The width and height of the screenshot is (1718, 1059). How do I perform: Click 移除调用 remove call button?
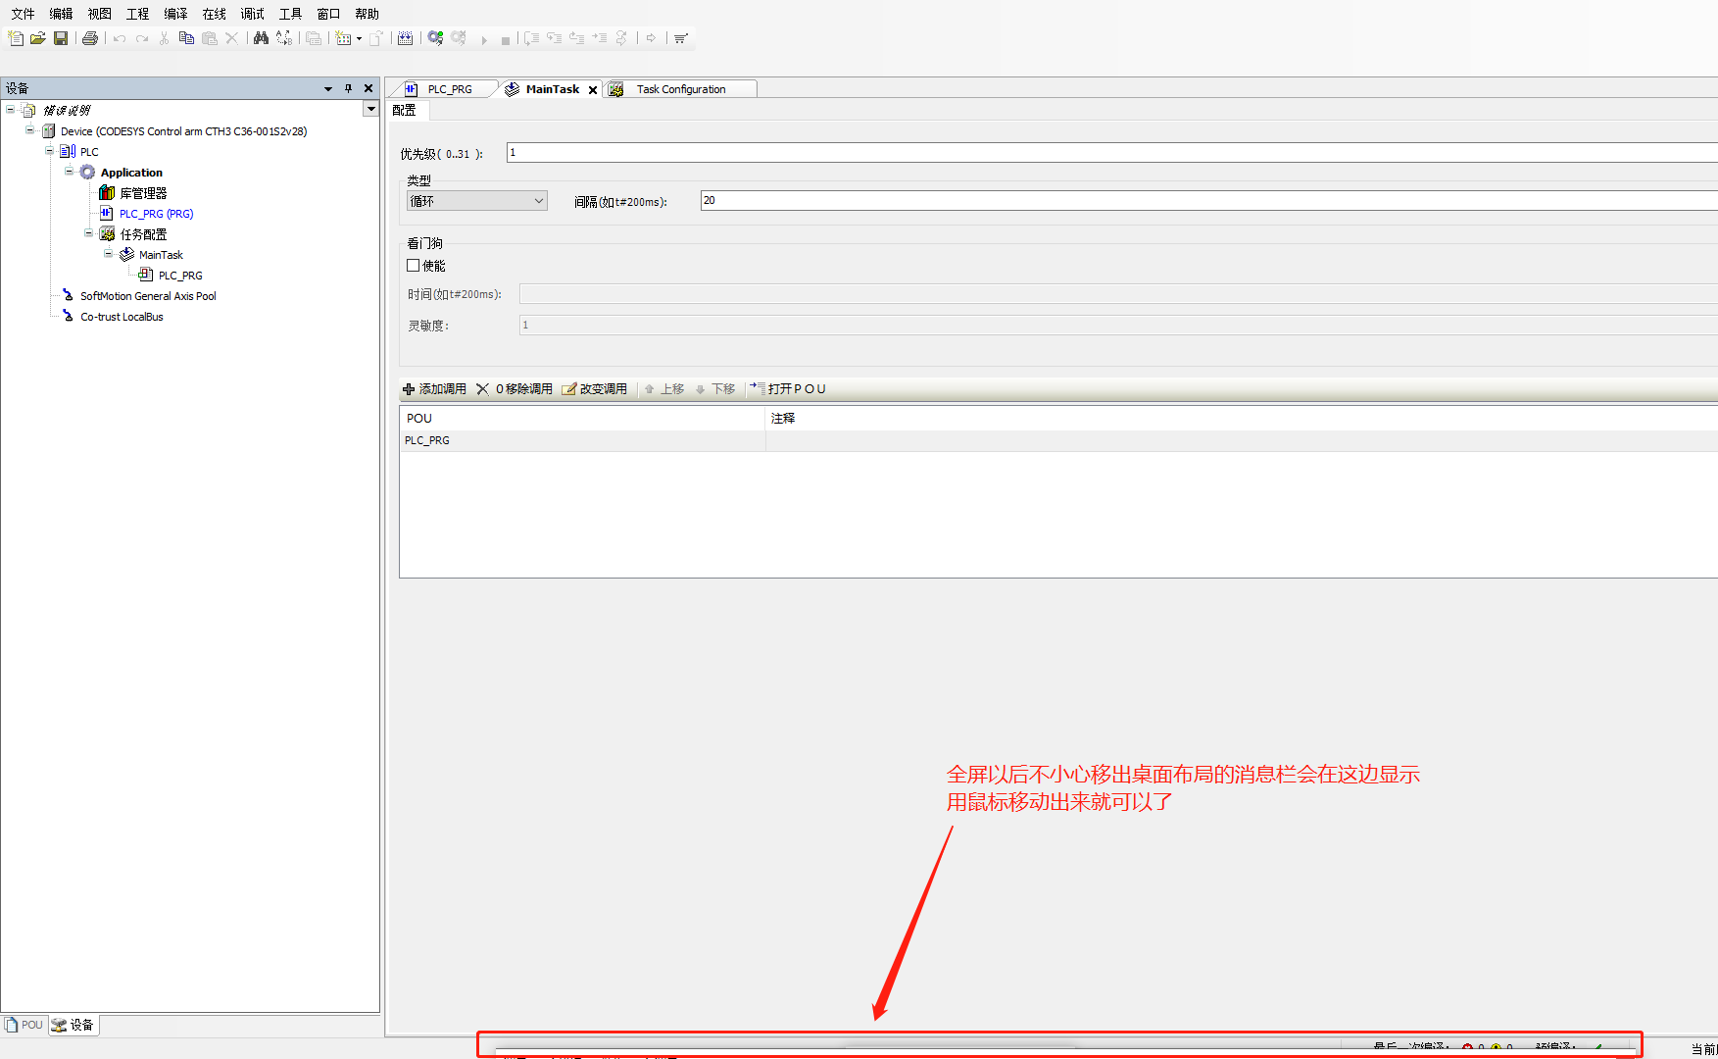[515, 389]
